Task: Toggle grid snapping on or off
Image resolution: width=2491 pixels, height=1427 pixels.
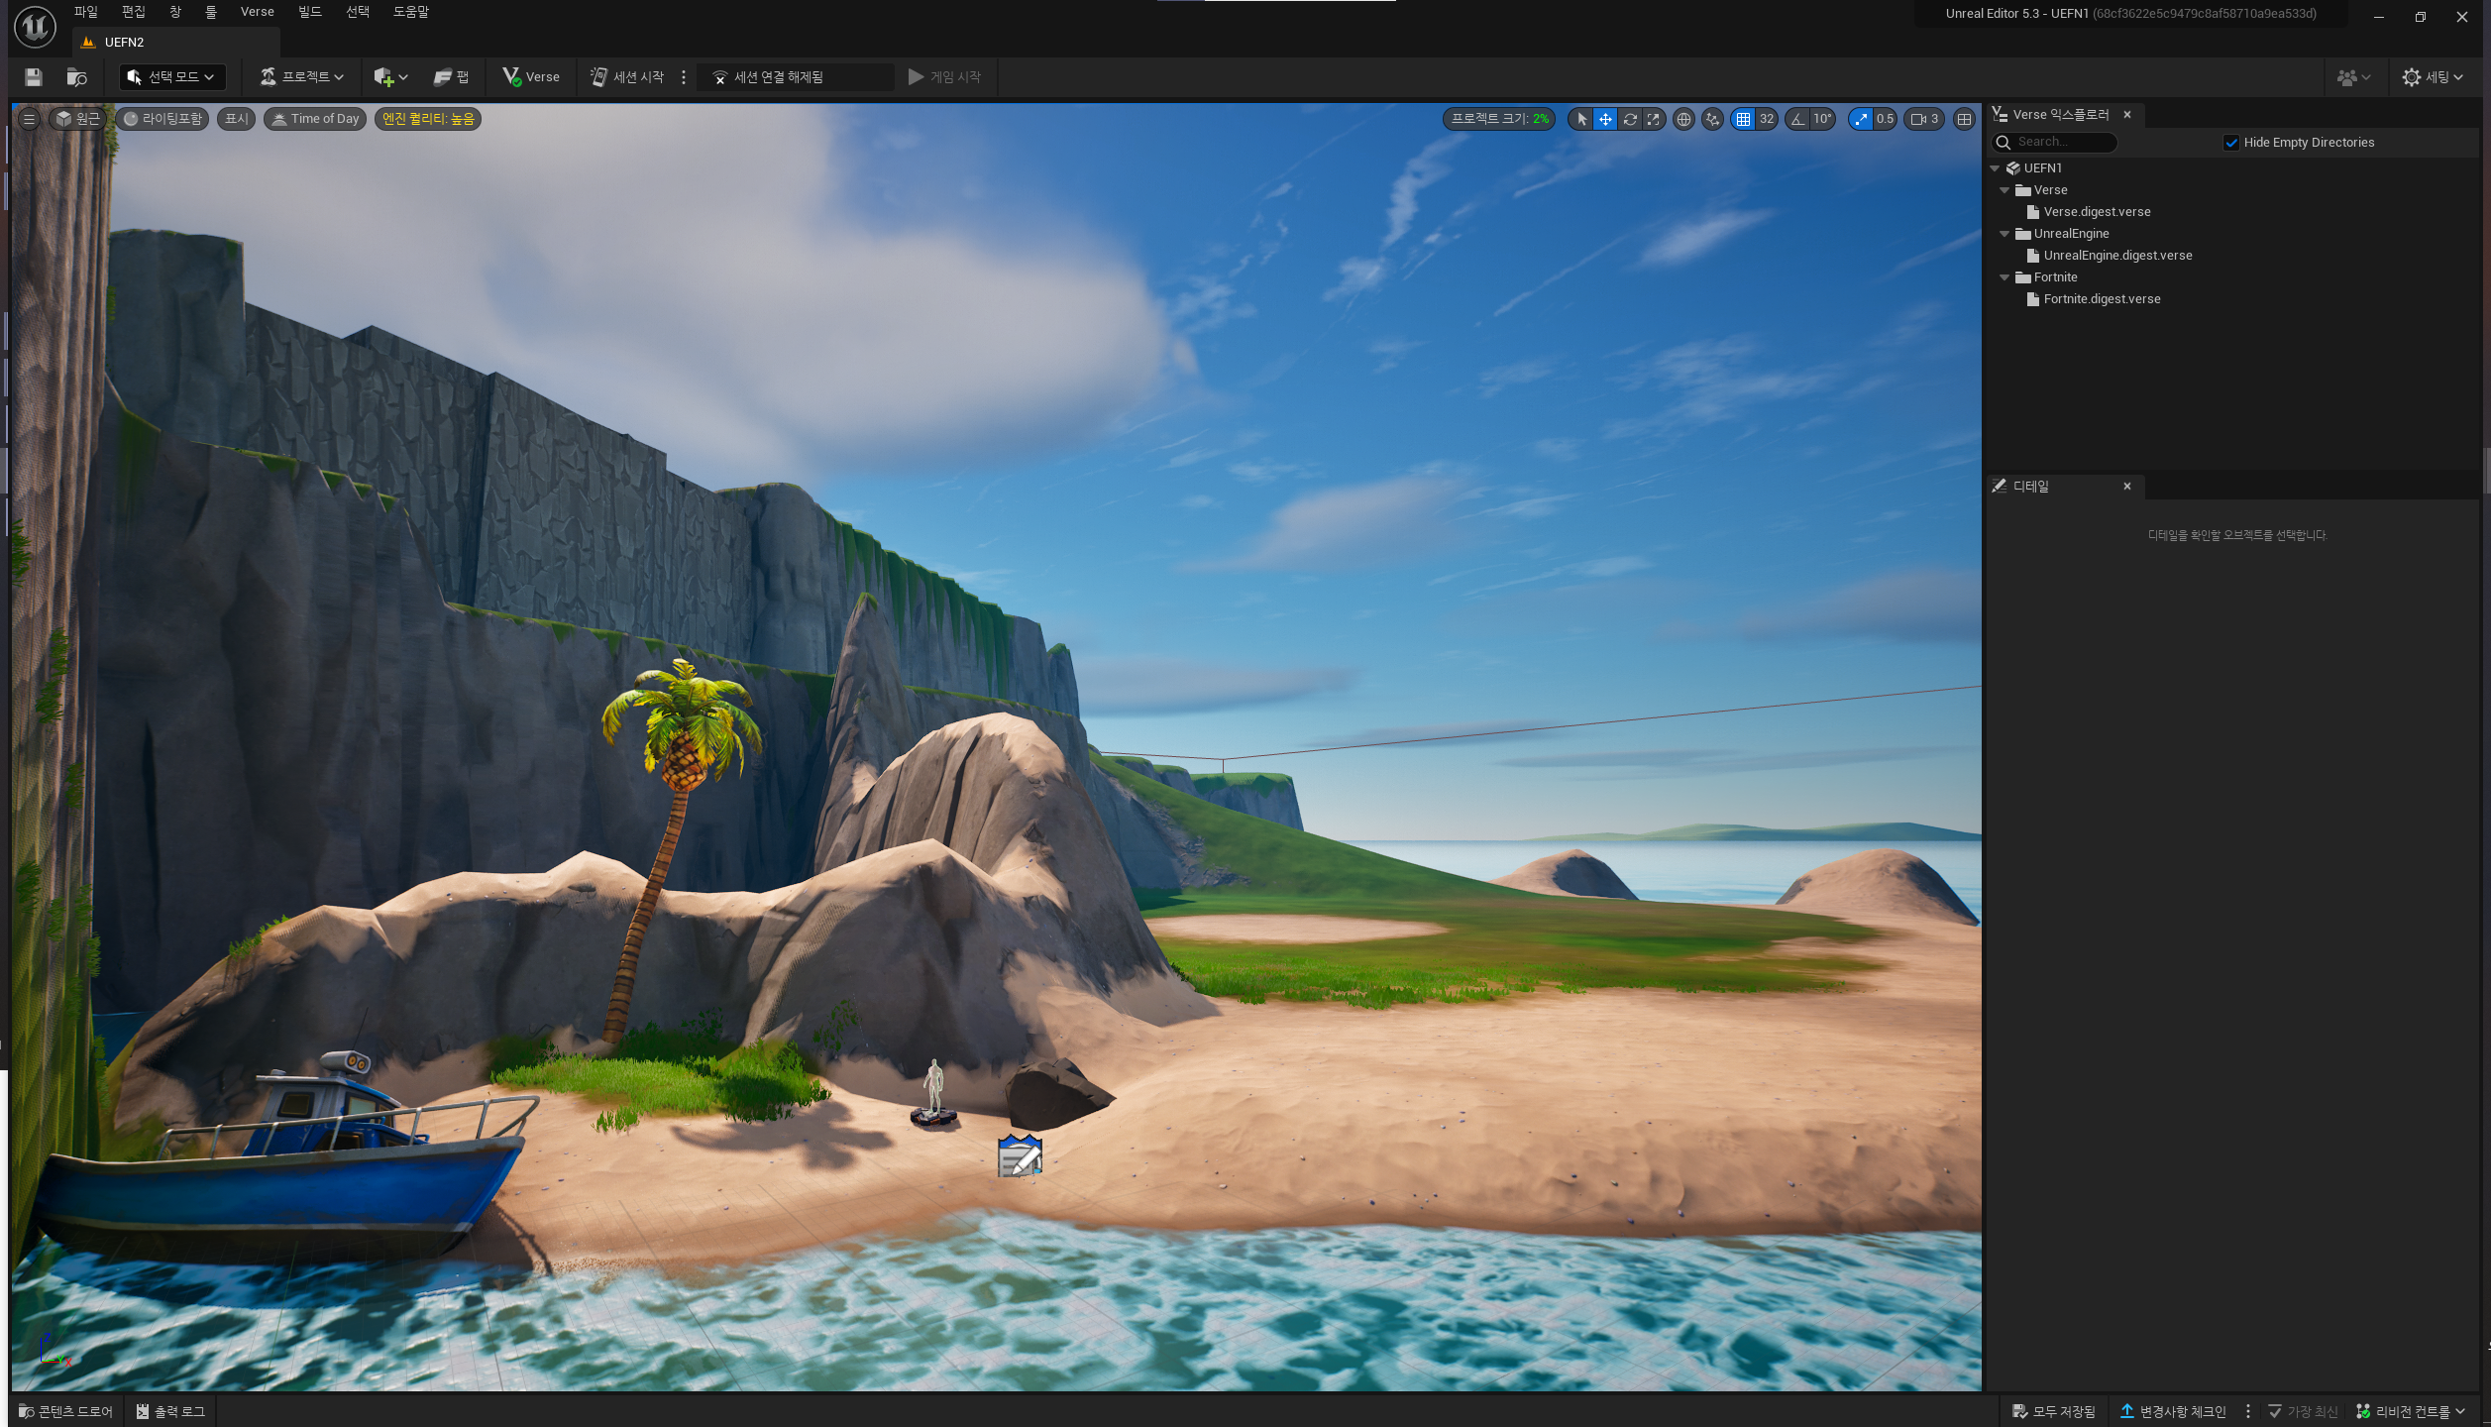Action: (1744, 119)
